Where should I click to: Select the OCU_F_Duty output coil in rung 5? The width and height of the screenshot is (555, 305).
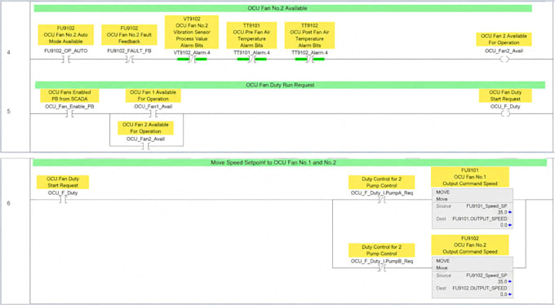coord(505,114)
